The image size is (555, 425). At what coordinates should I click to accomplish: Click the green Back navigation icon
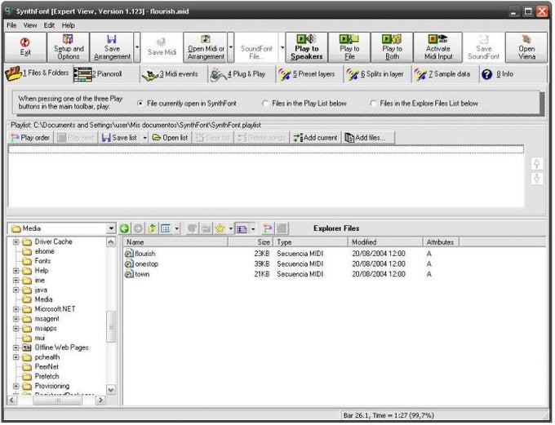pos(124,228)
